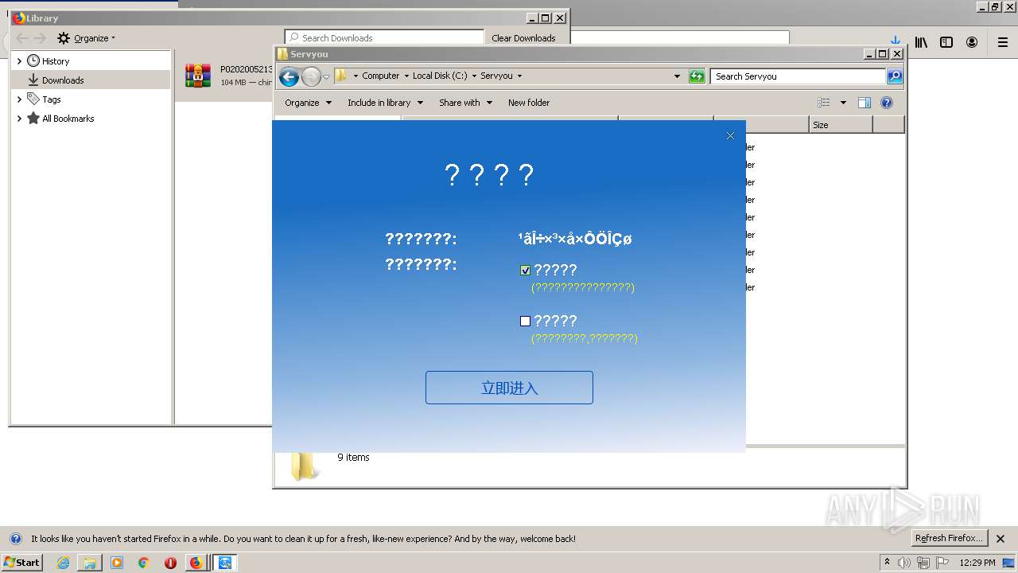The image size is (1018, 573).
Task: Launch Internet Explorer from taskbar
Action: coord(63,563)
